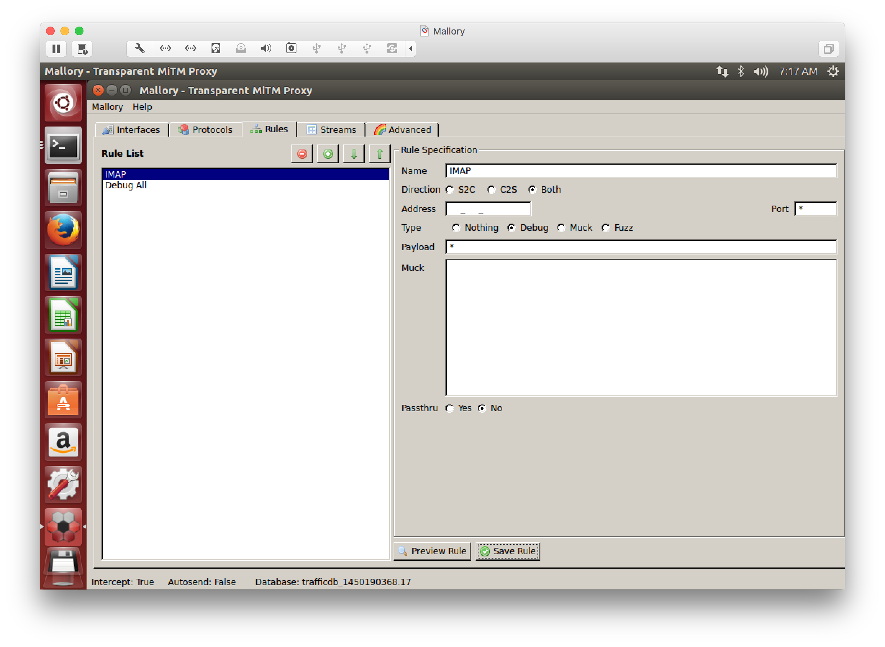Open System Settings from the dock
The image size is (885, 647).
coord(63,485)
